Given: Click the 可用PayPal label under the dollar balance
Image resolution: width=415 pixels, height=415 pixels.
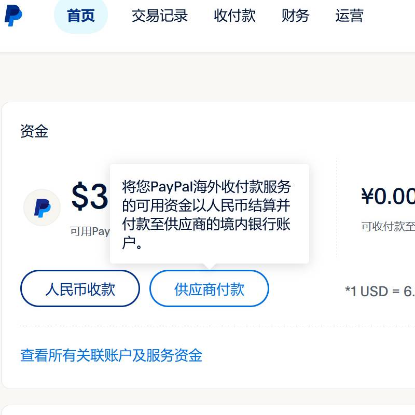Looking at the screenshot, I should 90,231.
